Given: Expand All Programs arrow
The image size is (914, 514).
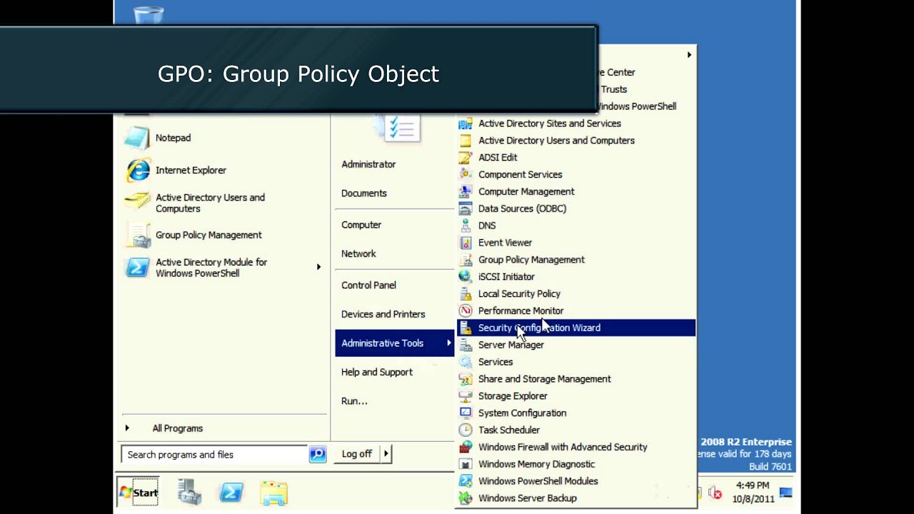Looking at the screenshot, I should coord(127,428).
